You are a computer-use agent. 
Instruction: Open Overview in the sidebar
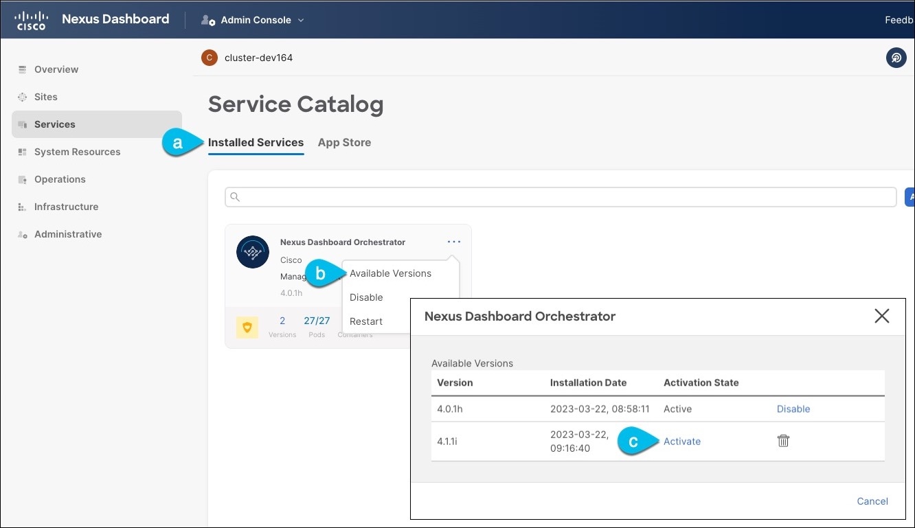[x=56, y=69]
